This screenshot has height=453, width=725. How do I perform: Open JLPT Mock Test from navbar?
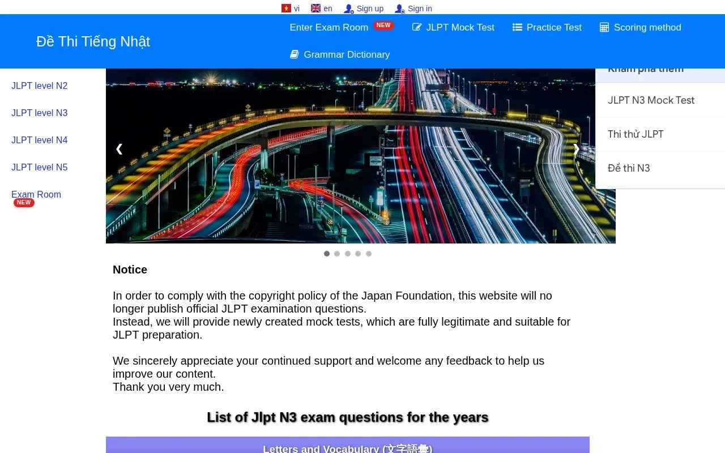pyautogui.click(x=453, y=27)
